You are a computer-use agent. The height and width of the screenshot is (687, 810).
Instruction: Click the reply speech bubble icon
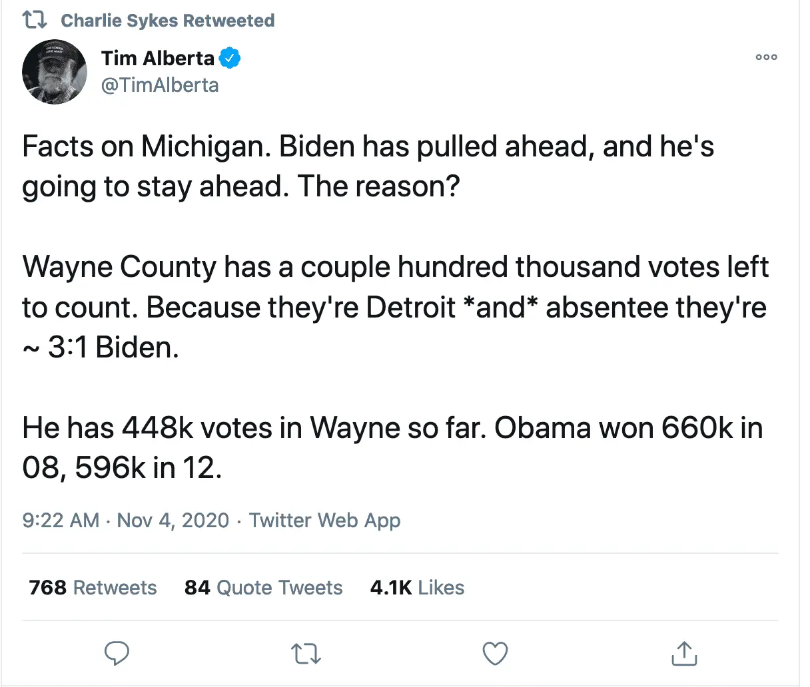tap(117, 653)
